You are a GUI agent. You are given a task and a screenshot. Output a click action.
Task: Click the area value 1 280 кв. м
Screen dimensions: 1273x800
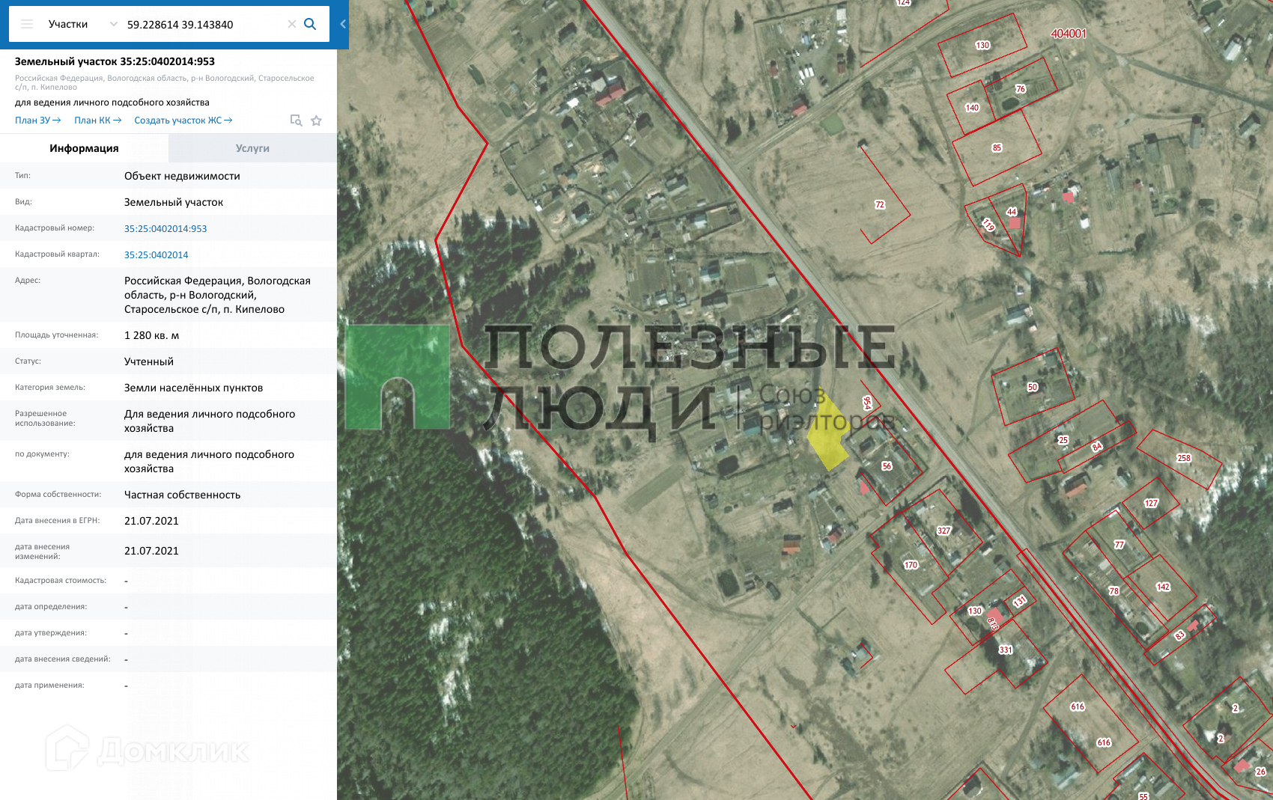pyautogui.click(x=151, y=335)
